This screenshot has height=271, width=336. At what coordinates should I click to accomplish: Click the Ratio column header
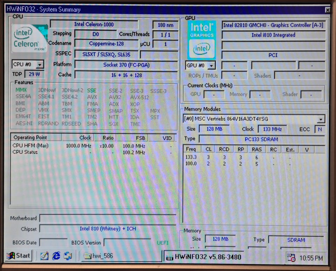pos(105,138)
